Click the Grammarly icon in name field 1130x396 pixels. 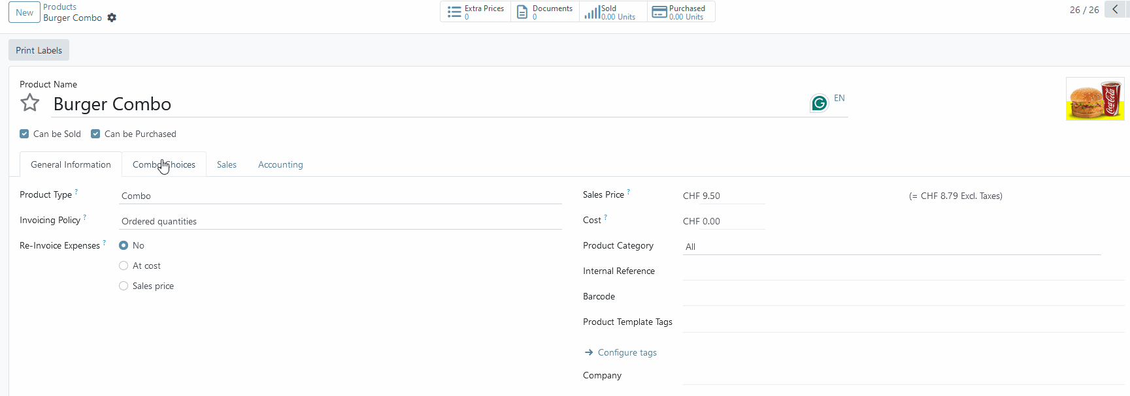click(x=819, y=103)
